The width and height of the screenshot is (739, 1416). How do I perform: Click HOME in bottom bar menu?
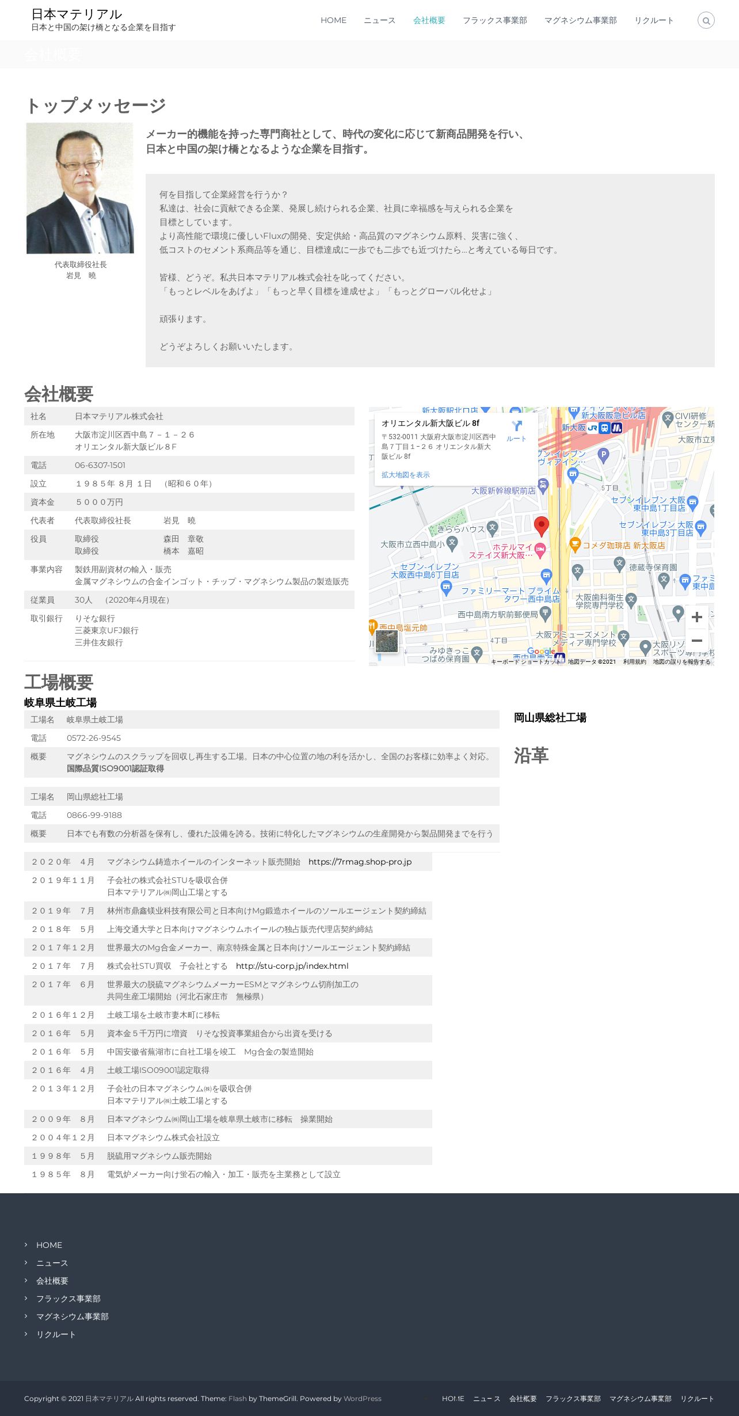(453, 1399)
